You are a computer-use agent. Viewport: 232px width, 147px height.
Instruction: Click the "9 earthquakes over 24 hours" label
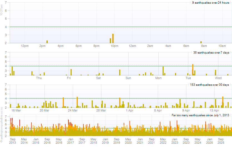pos(211,2)
